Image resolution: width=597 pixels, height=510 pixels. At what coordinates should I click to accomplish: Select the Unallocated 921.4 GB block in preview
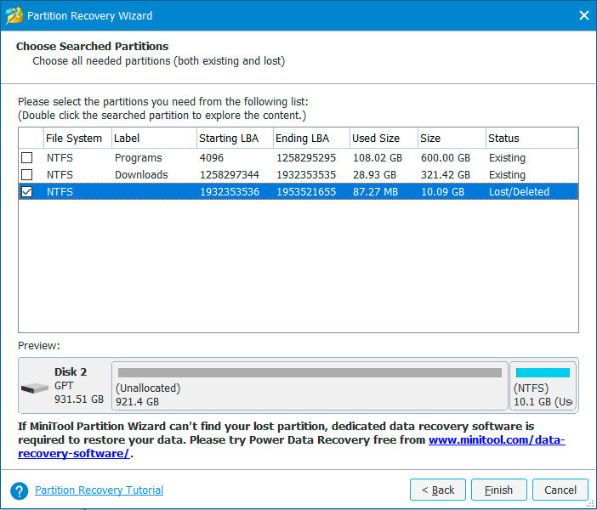310,386
